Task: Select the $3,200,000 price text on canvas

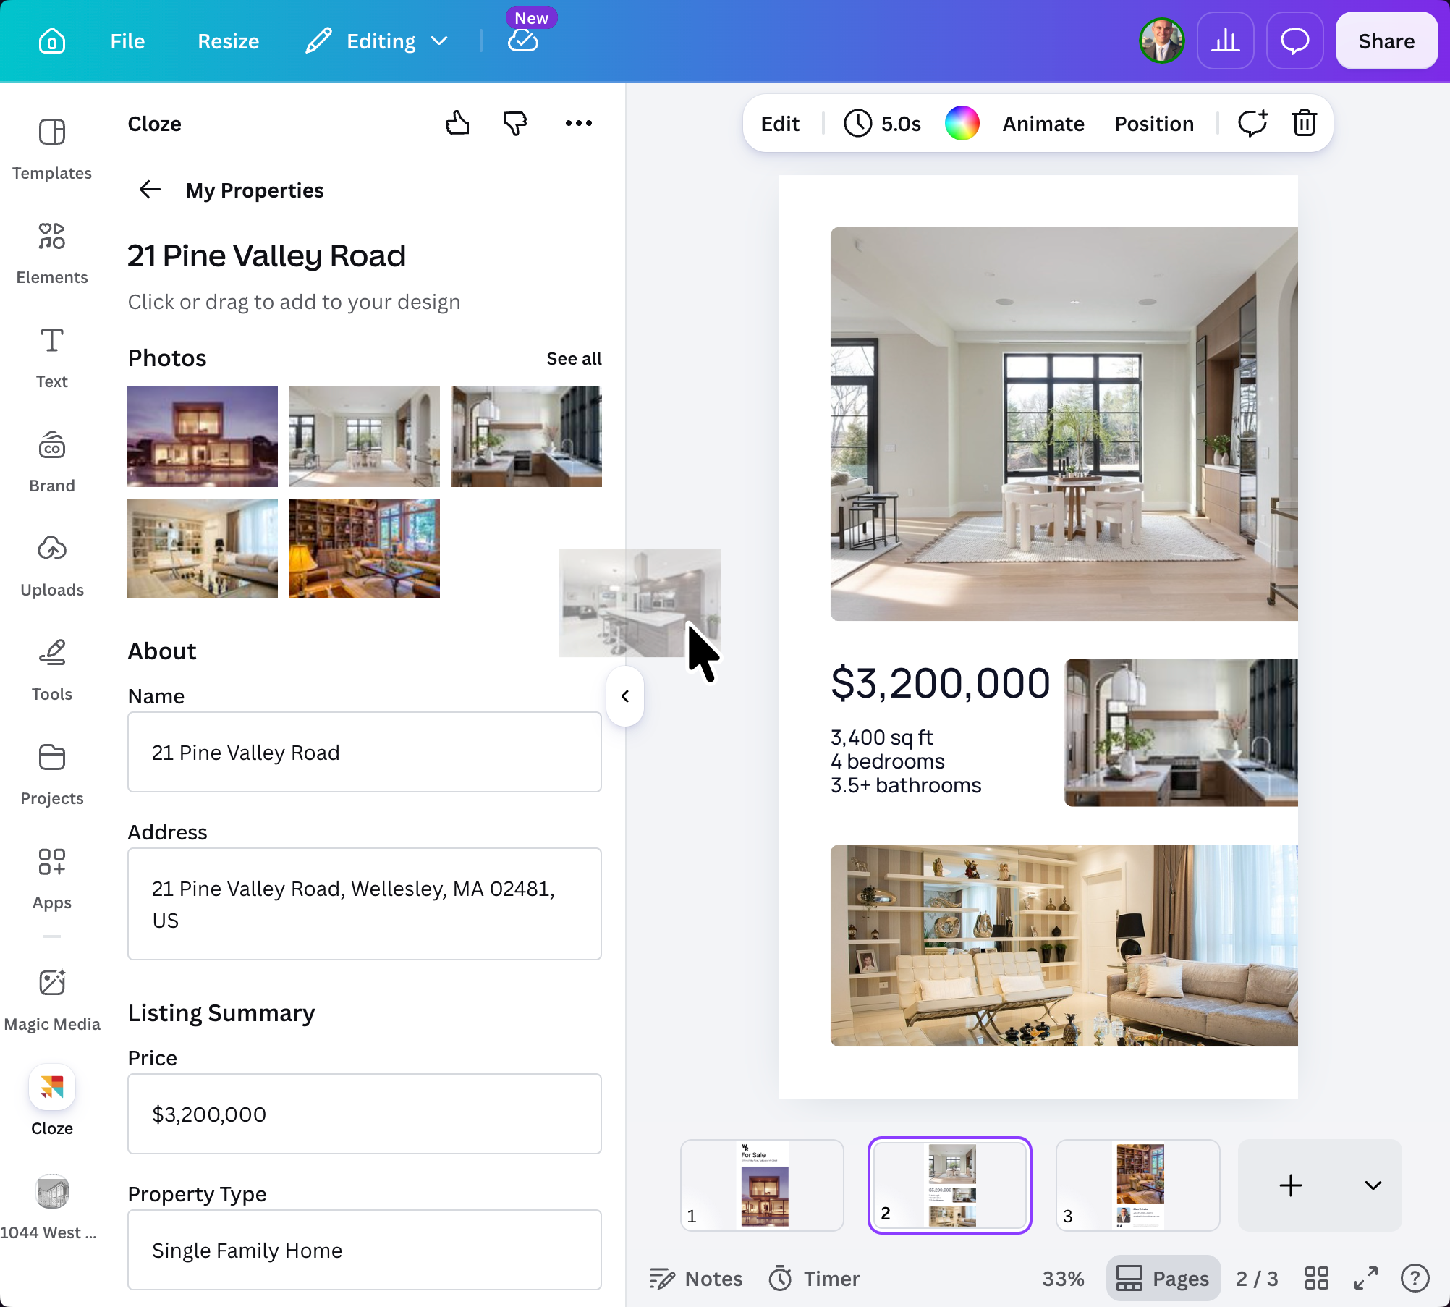Action: [x=941, y=683]
